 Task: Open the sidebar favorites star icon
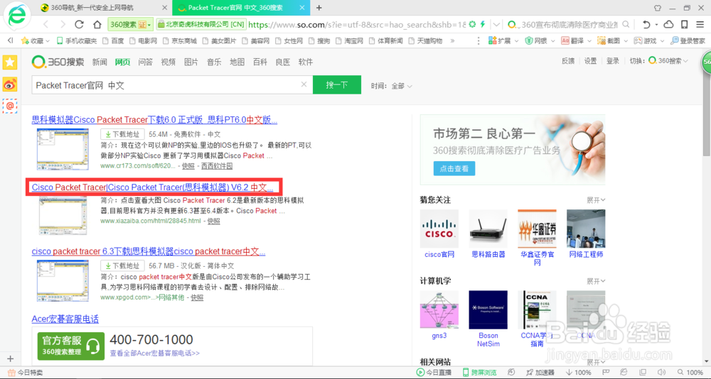click(9, 62)
